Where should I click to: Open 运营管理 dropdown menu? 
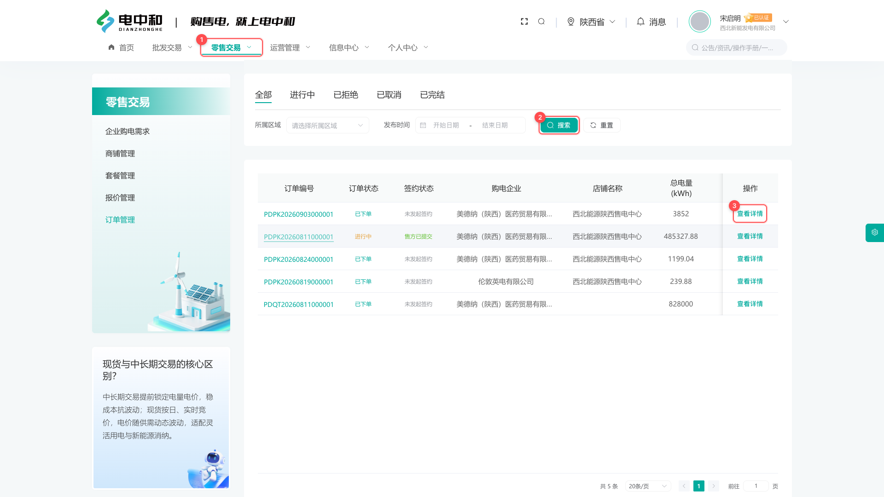point(290,47)
